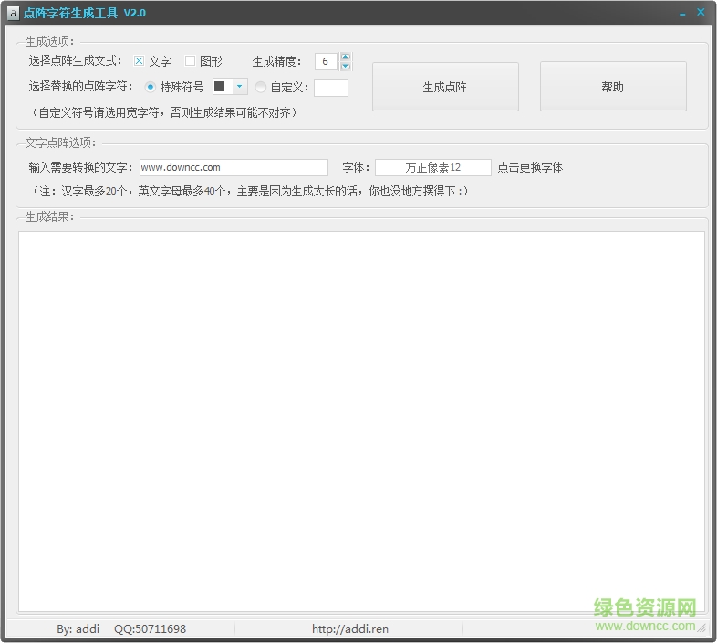Increase 生成精度 with the up arrow
This screenshot has width=717, height=643.
tap(346, 57)
